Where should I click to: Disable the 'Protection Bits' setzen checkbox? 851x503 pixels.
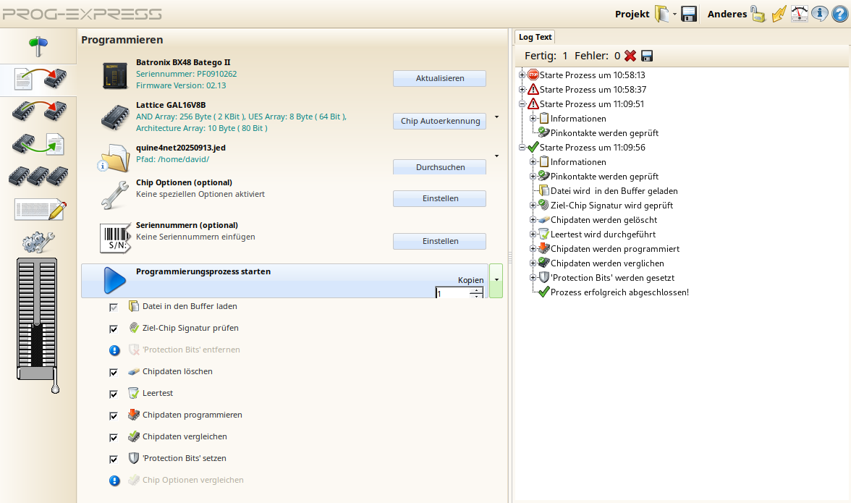[x=114, y=459]
